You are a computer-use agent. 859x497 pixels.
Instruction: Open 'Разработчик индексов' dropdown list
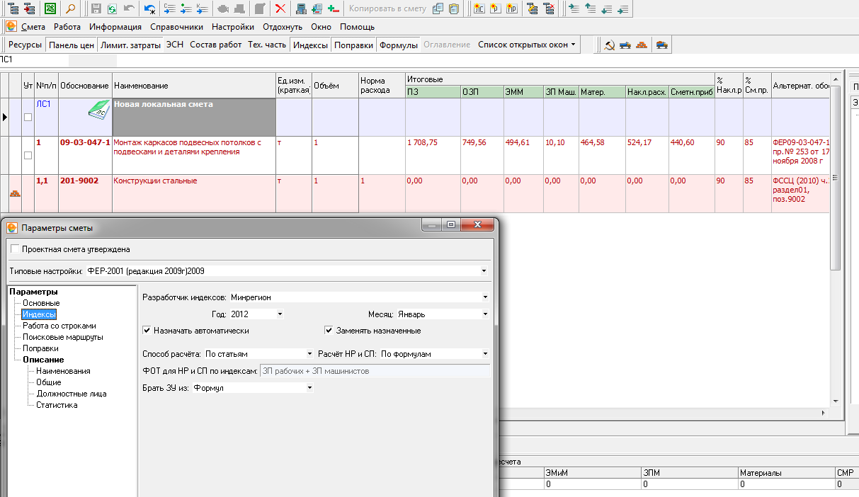click(x=484, y=297)
